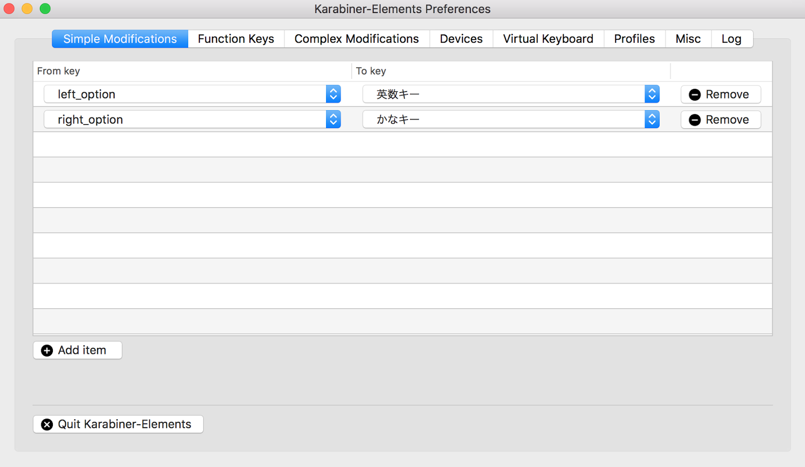This screenshot has height=467, width=805.
Task: Open the Virtual Keyboard tab
Action: coord(548,39)
